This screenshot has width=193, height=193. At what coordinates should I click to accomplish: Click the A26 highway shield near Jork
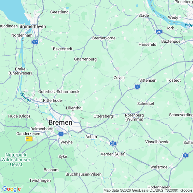click(159, 32)
